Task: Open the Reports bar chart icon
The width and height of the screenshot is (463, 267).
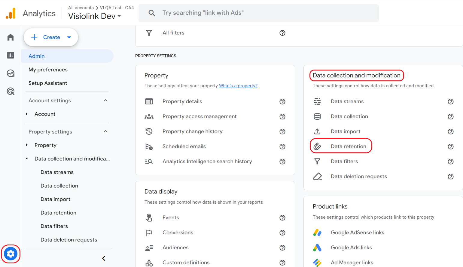Action: coord(11,55)
